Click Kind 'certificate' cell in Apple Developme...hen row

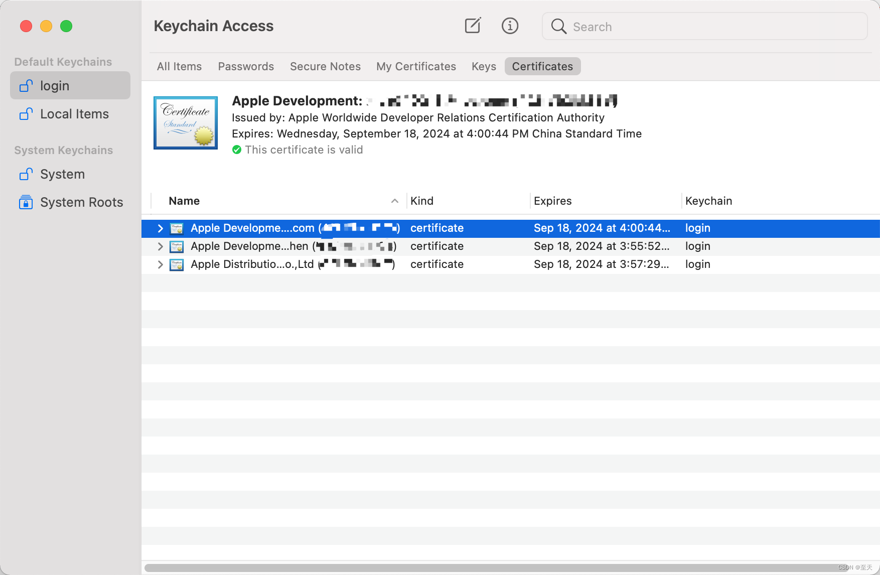tap(437, 246)
